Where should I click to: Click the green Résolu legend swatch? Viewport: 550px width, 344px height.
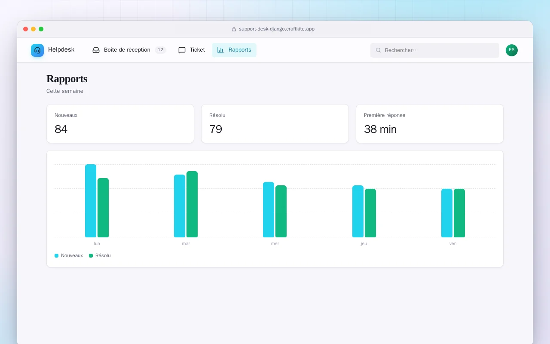(91, 255)
